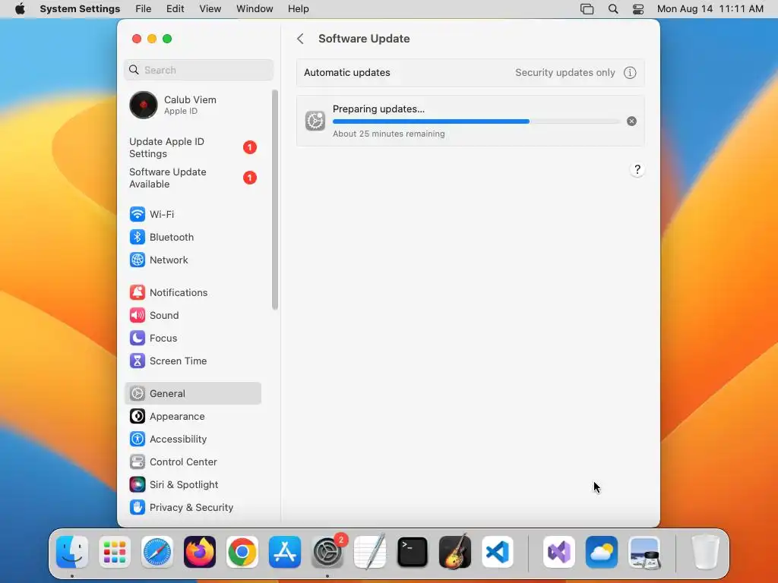The image size is (778, 583).
Task: Open the View menu
Action: (x=210, y=9)
